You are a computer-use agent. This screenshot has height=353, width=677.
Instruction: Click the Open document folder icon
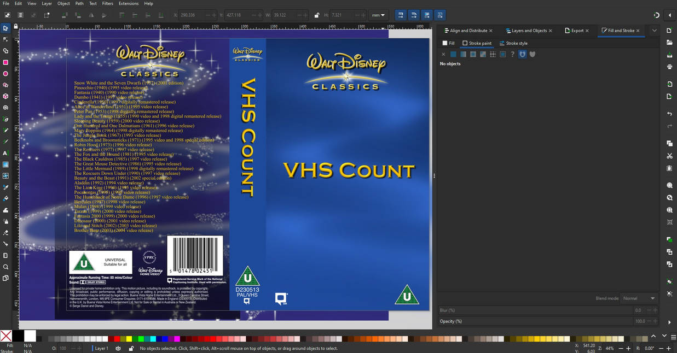pos(669,43)
